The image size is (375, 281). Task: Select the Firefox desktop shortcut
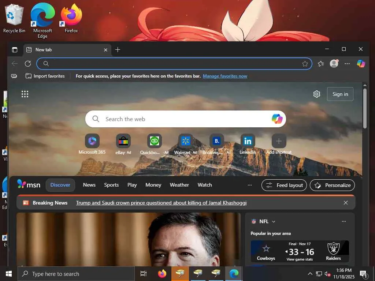click(x=71, y=19)
